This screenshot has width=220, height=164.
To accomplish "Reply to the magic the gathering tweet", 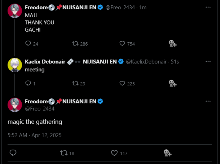I will 13,153.
